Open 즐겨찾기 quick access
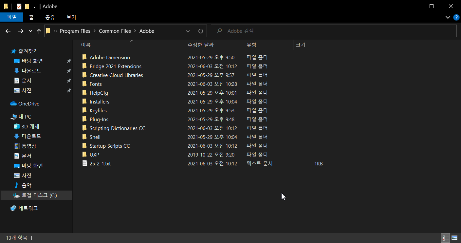The height and width of the screenshot is (243, 461). coord(25,51)
